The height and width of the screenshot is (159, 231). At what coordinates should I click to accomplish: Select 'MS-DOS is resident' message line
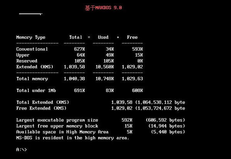[x=73, y=138]
